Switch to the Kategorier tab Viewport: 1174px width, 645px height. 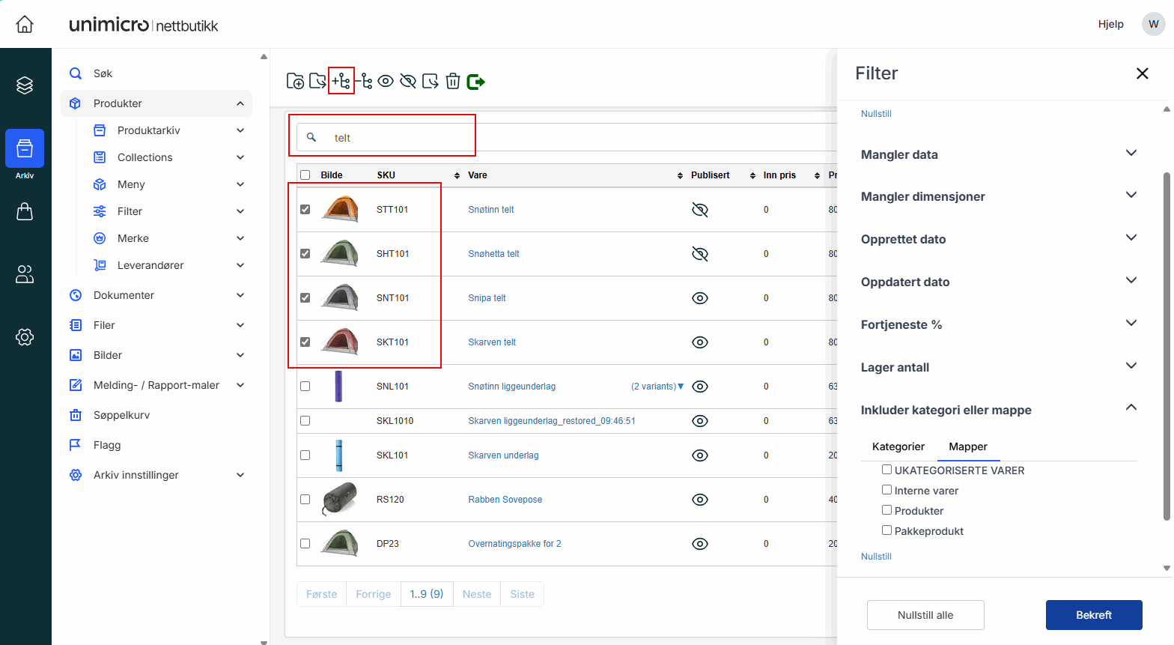click(x=898, y=446)
